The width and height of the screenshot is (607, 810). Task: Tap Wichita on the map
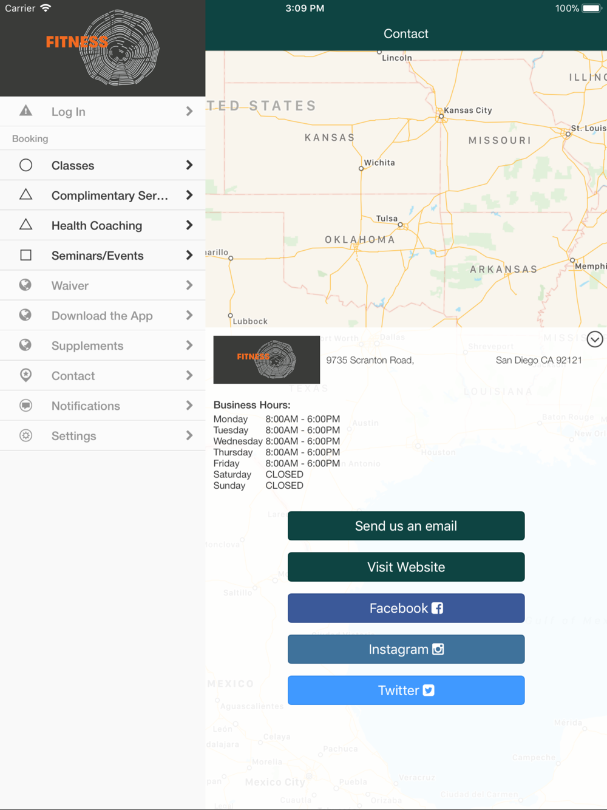pos(379,163)
